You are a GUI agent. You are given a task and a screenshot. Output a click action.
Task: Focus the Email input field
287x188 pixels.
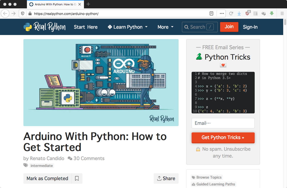point(223,123)
